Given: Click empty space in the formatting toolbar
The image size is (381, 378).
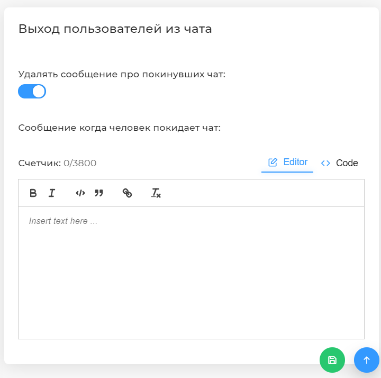Looking at the screenshot, I should tap(262, 193).
